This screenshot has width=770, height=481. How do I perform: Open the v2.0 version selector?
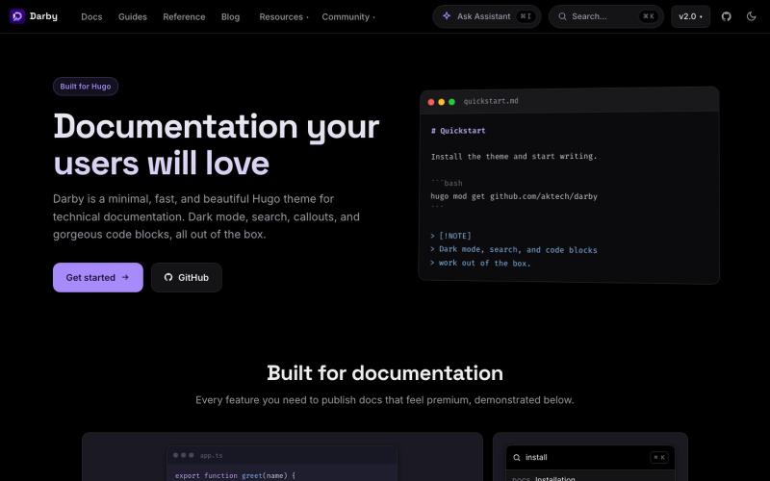point(690,16)
